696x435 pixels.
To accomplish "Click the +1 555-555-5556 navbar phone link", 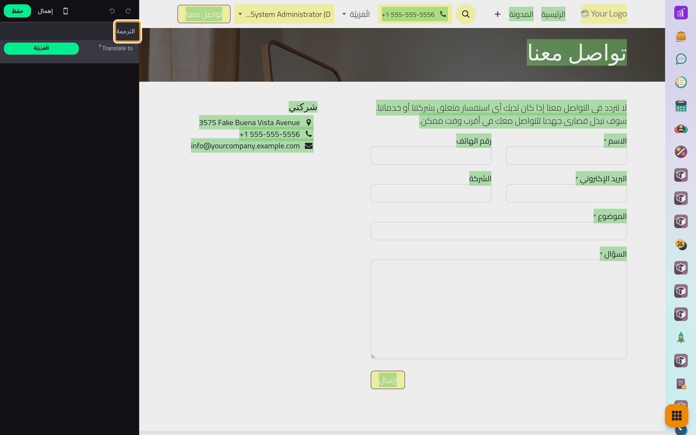I will [415, 14].
